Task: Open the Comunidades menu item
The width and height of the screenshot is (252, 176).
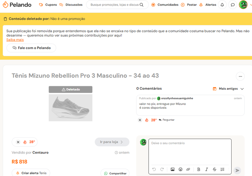Action: coord(165,5)
